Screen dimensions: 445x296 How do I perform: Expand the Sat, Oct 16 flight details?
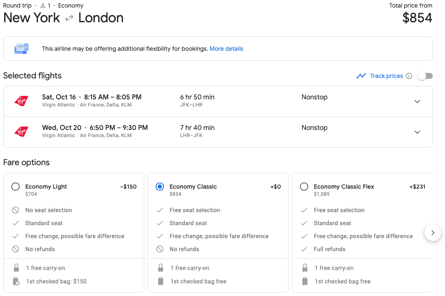click(x=417, y=101)
